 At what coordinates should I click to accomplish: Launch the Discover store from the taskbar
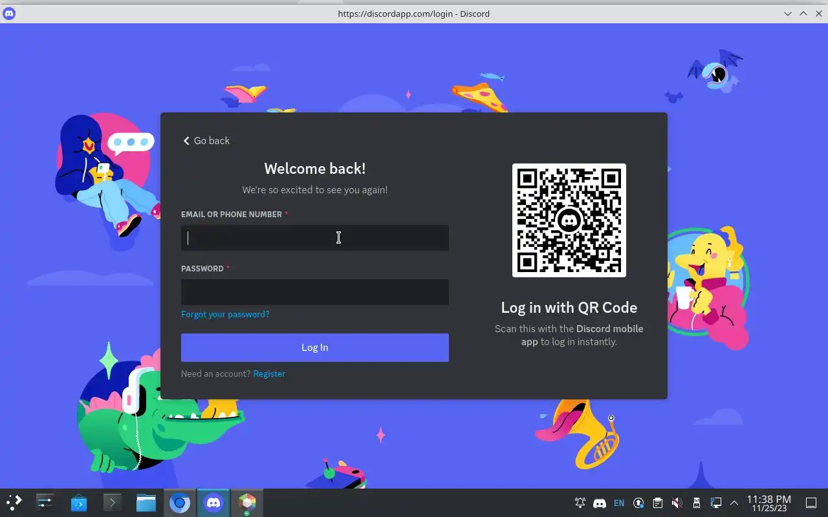[x=79, y=502]
